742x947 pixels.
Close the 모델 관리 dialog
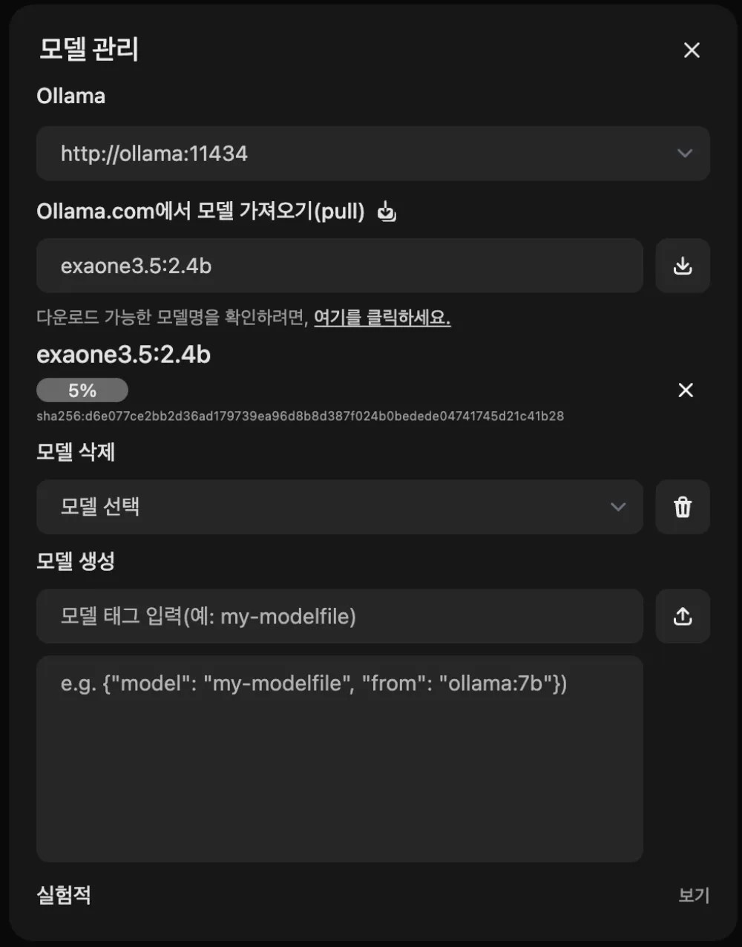(x=692, y=50)
